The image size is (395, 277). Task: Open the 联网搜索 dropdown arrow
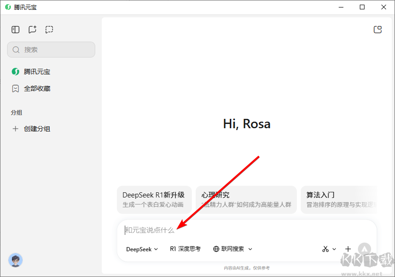251,248
